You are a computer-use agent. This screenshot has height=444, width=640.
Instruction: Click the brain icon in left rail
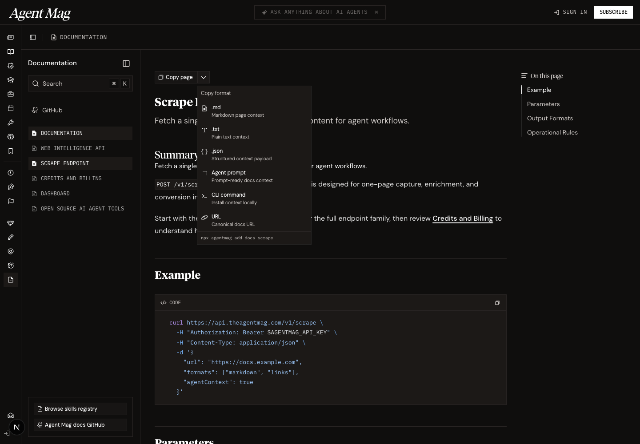click(11, 137)
